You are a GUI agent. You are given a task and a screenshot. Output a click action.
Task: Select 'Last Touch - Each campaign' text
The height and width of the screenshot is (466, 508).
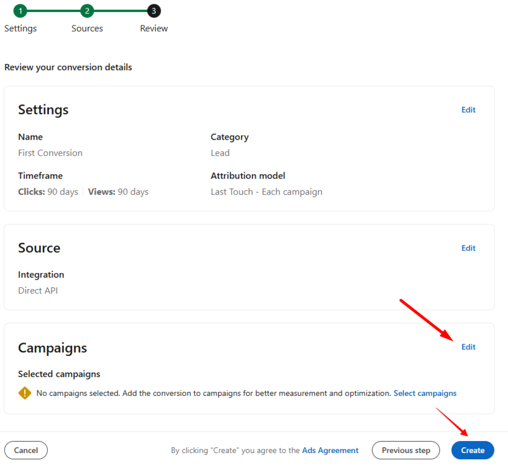click(x=266, y=192)
